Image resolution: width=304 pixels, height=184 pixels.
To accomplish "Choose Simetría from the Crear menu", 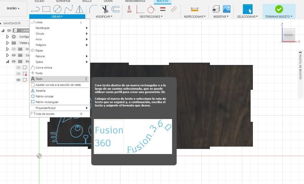I will pos(60,91).
